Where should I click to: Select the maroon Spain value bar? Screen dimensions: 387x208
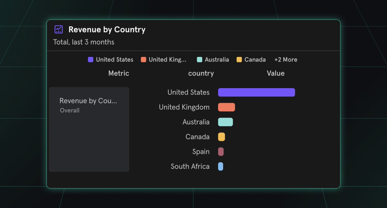(x=221, y=152)
